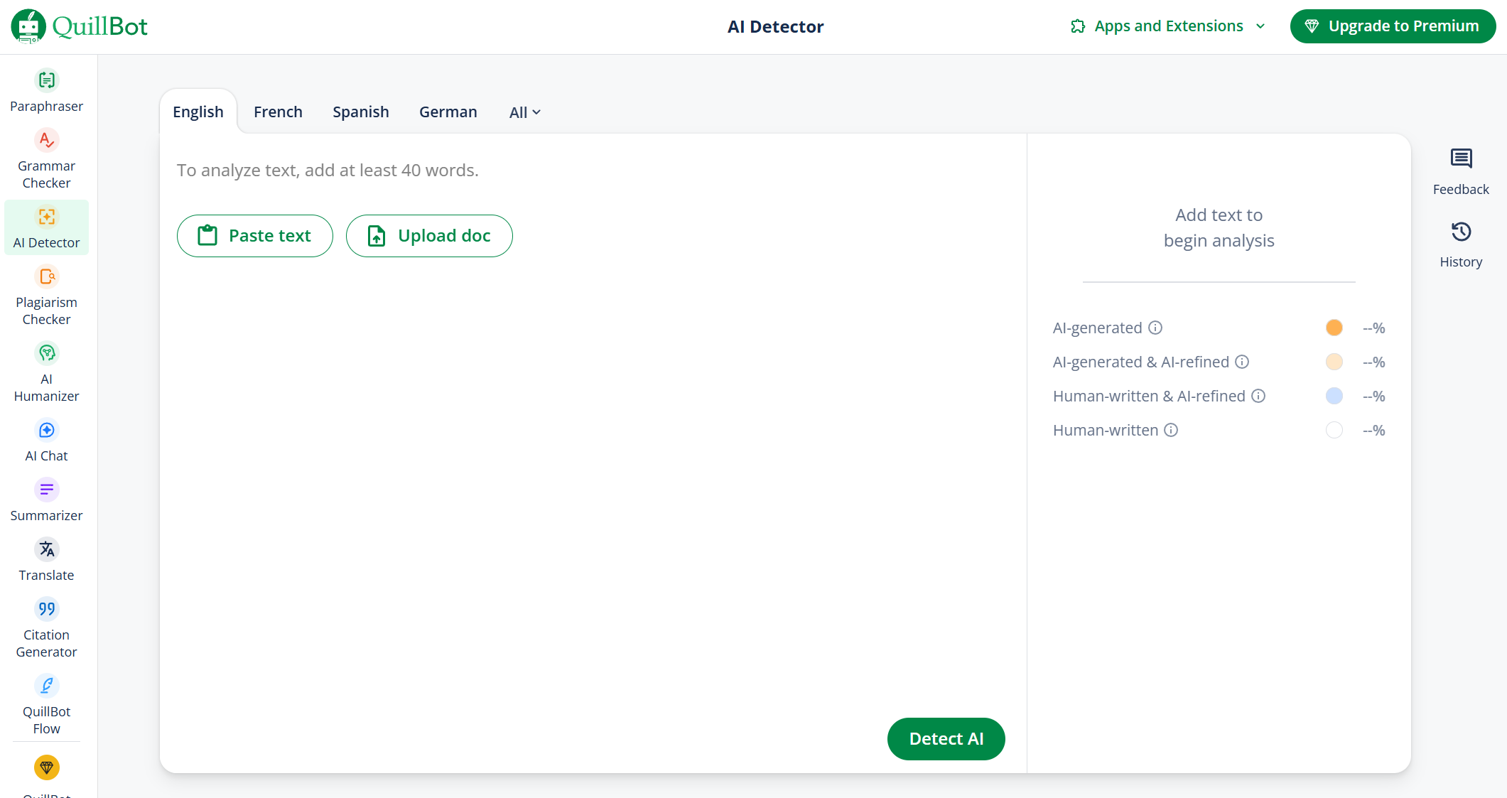Open the Feedback panel
Image resolution: width=1507 pixels, height=798 pixels.
tap(1461, 172)
